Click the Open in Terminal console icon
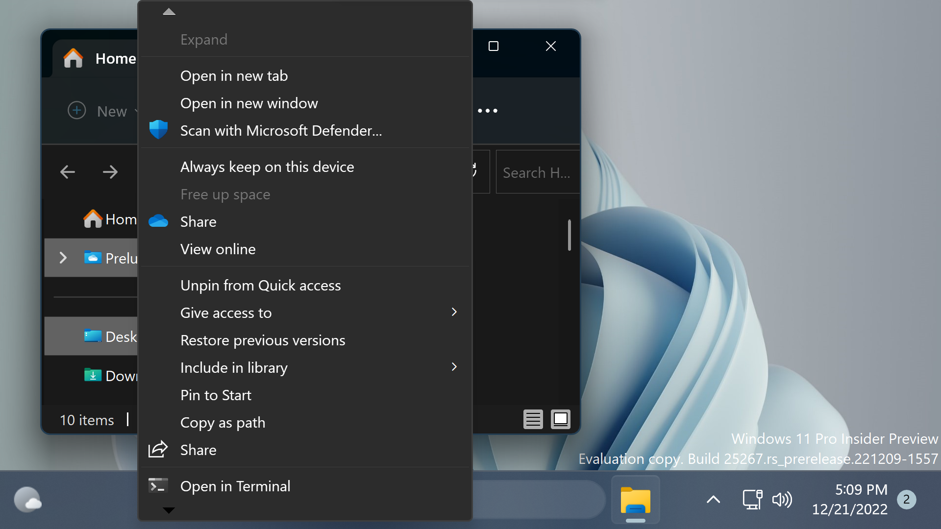This screenshot has width=941, height=529. point(157,485)
